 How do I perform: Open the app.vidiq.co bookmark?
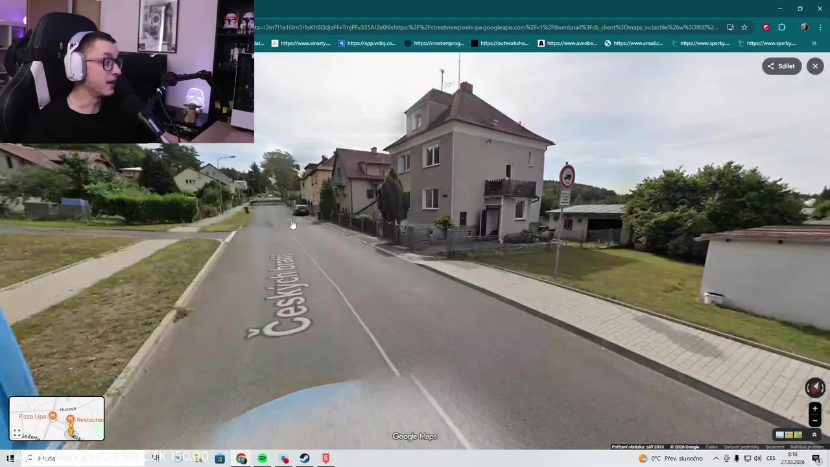(x=367, y=43)
